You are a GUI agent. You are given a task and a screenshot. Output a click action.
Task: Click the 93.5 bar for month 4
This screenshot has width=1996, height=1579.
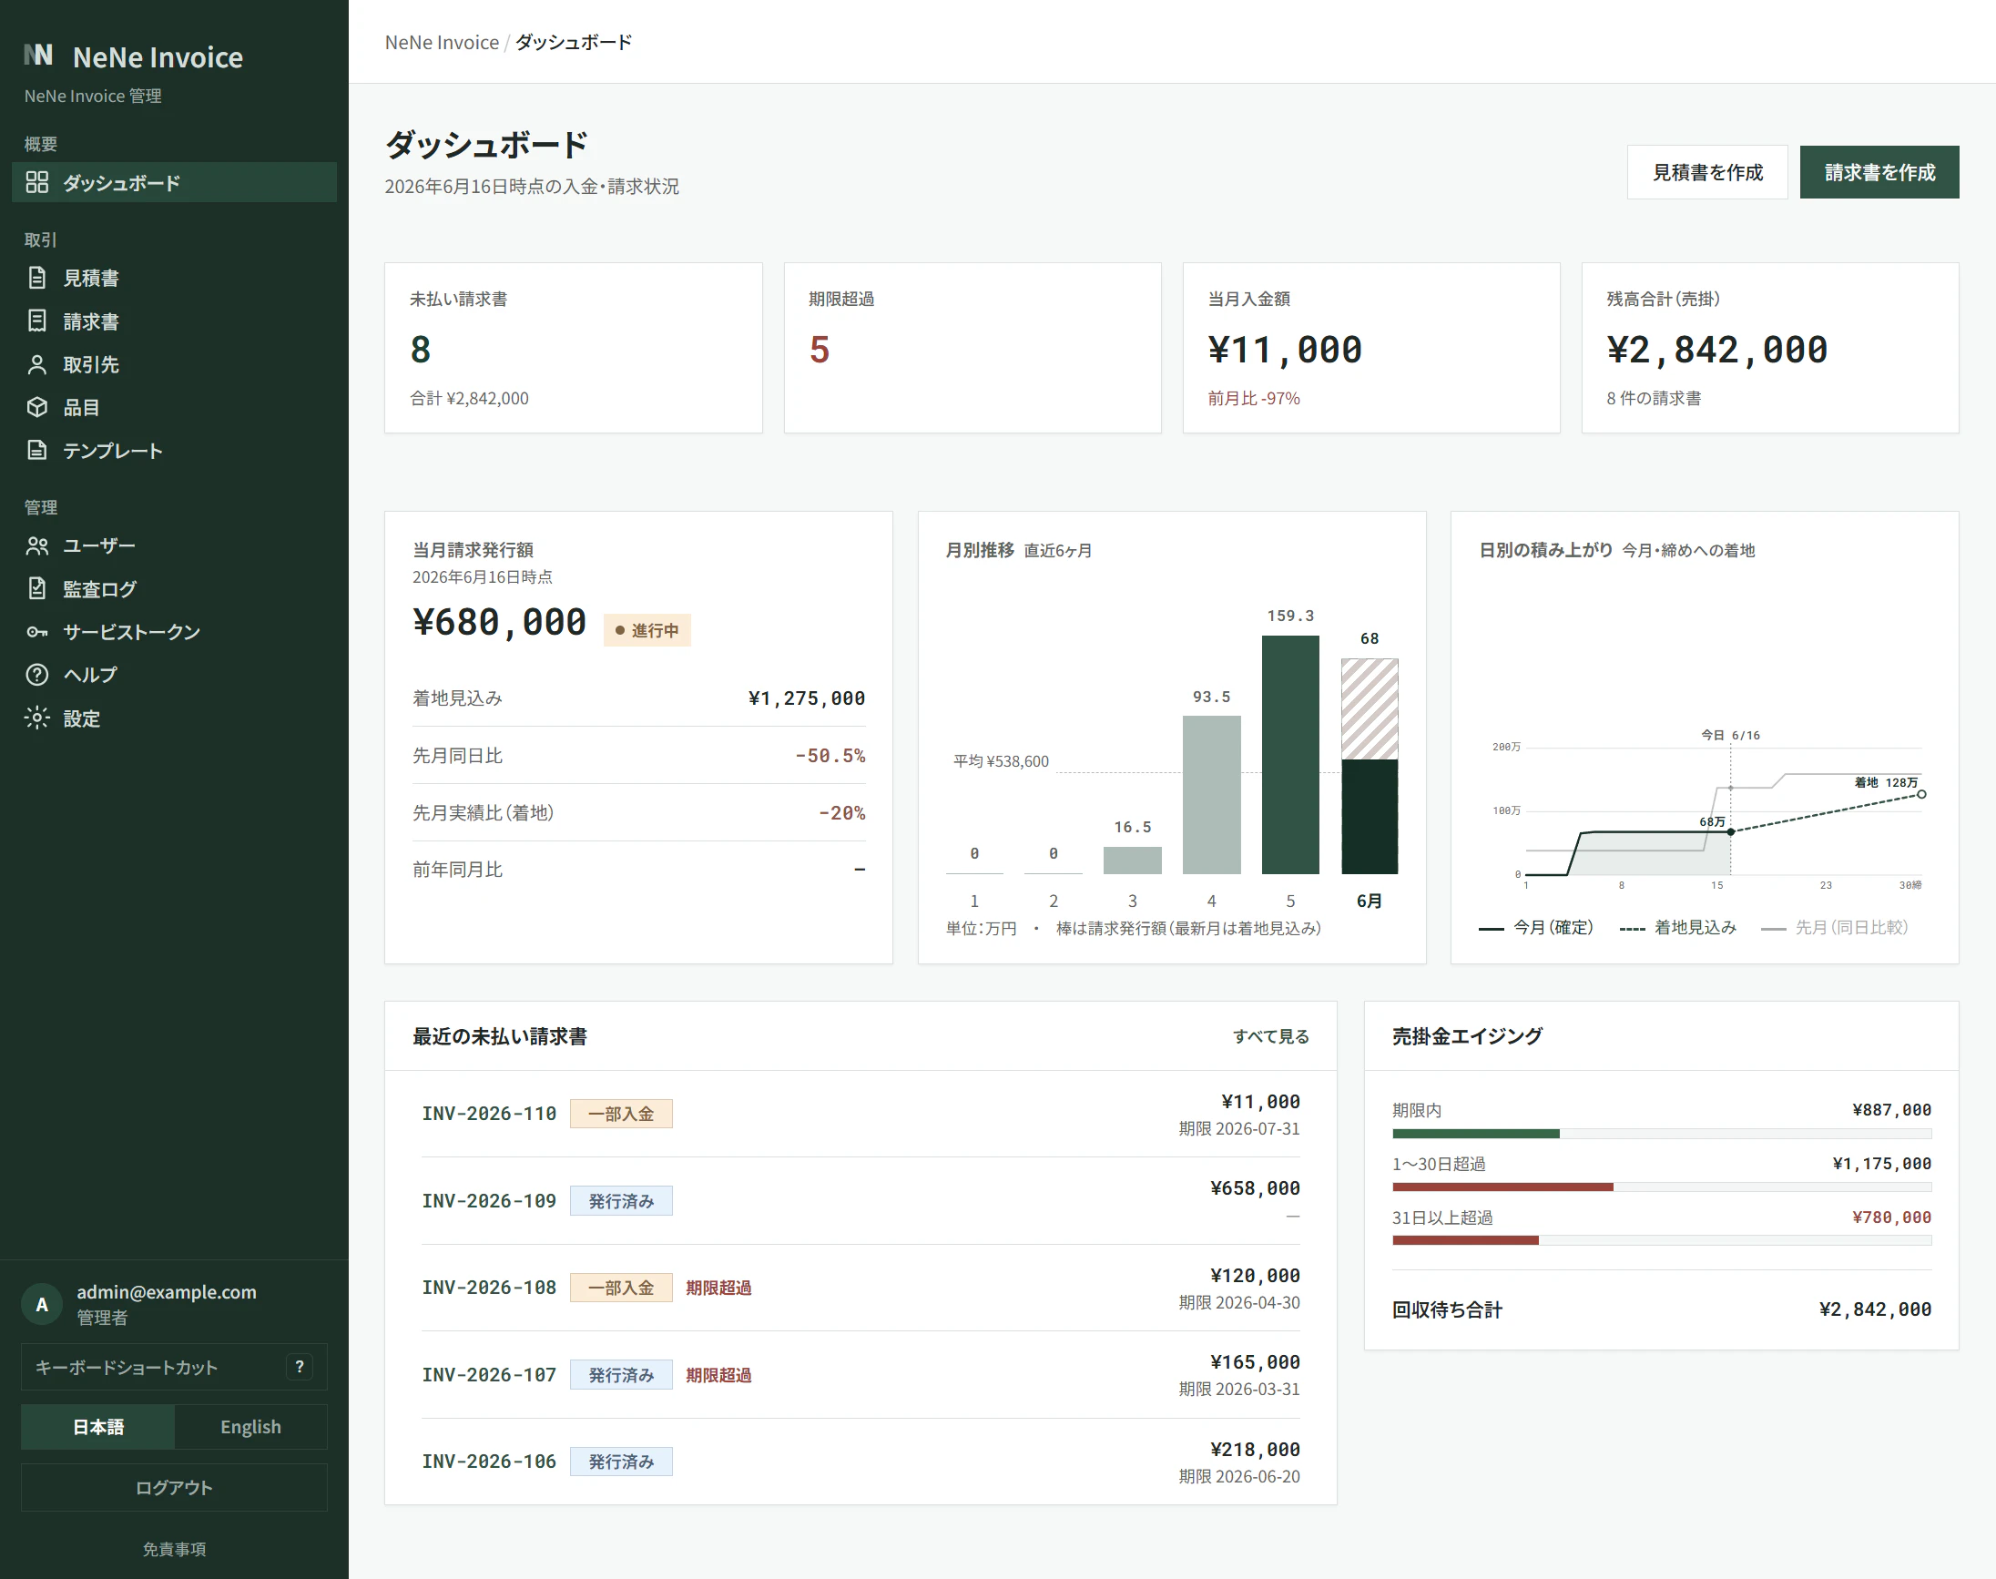point(1211,794)
